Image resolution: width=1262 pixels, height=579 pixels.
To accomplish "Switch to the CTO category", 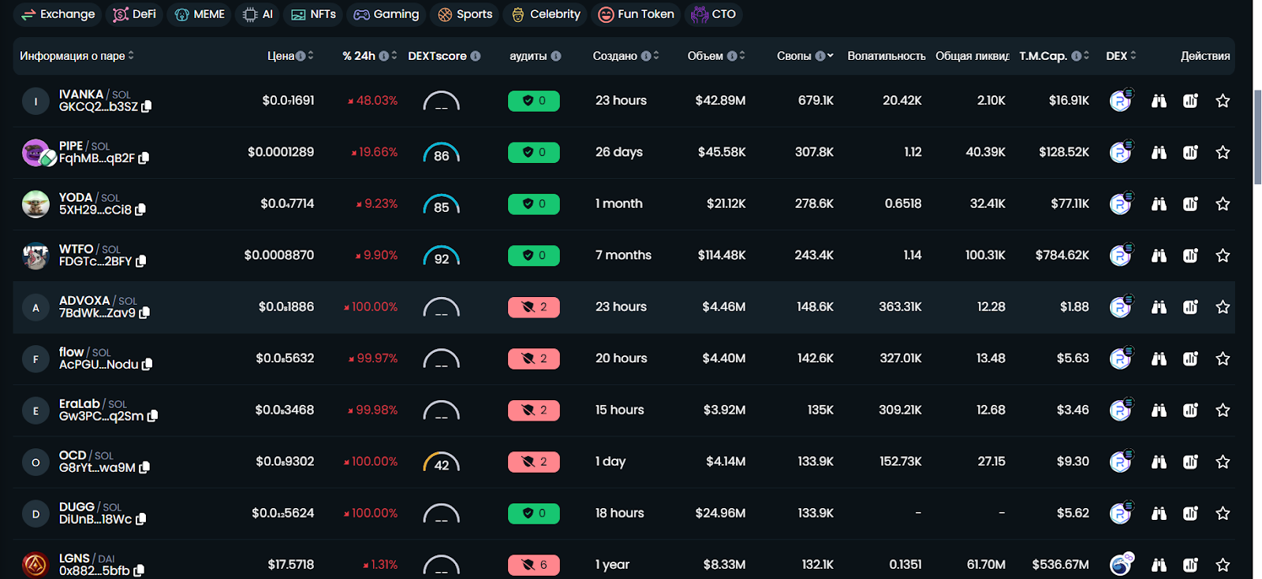I will click(x=714, y=14).
